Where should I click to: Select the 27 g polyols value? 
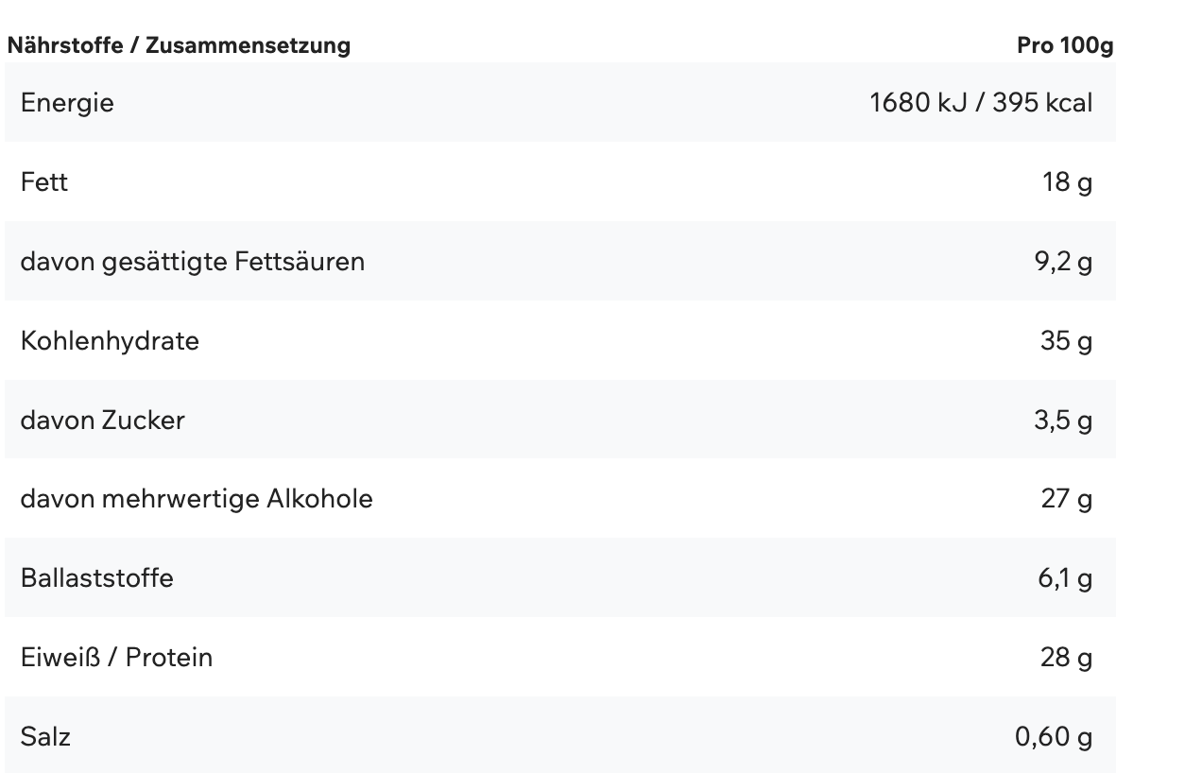click(1066, 498)
